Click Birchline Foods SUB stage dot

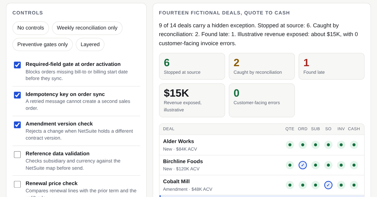[x=315, y=165]
